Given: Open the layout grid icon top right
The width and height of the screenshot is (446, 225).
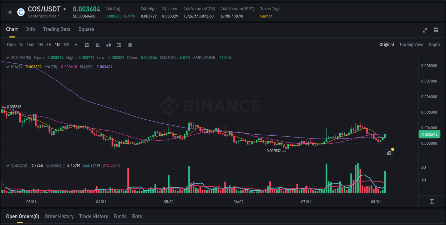Looking at the screenshot, I should point(435,30).
